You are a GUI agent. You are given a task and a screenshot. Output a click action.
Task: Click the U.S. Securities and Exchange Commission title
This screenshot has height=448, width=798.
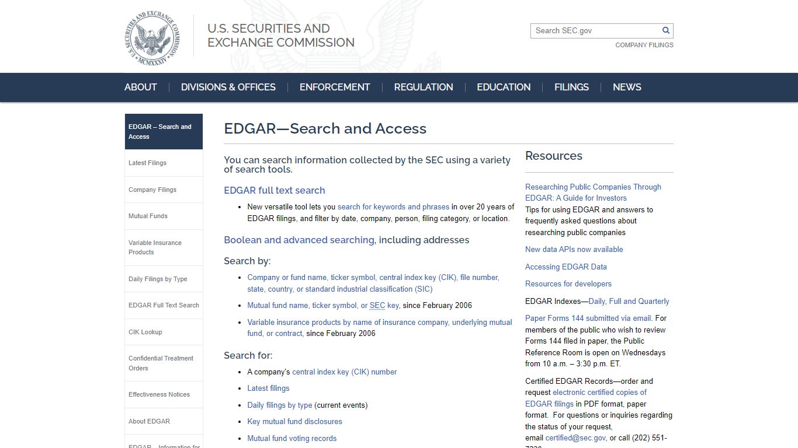pyautogui.click(x=281, y=36)
